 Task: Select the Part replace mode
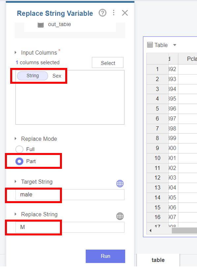click(19, 161)
